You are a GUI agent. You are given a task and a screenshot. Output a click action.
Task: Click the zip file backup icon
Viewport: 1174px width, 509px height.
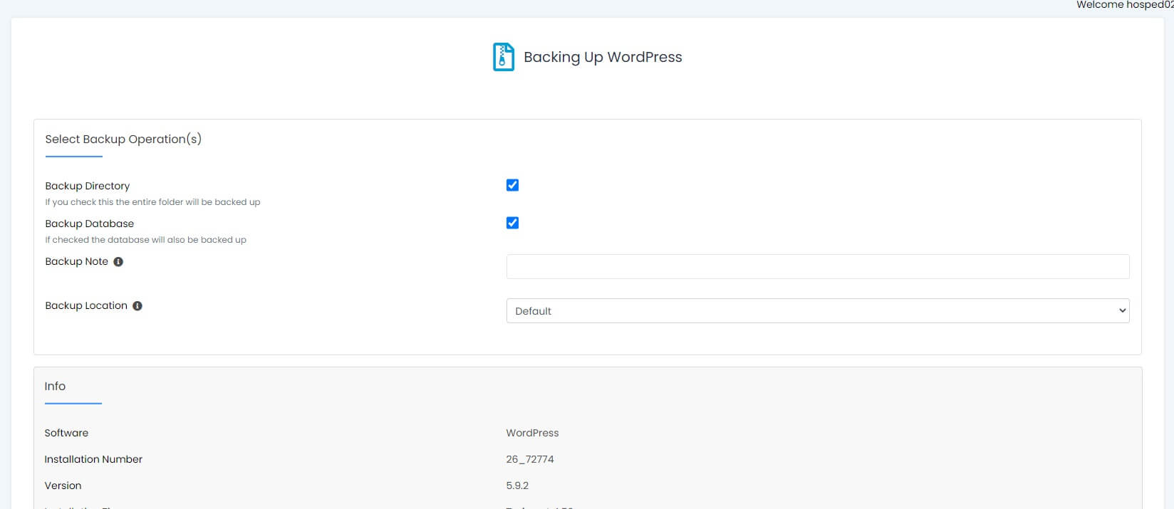point(504,57)
